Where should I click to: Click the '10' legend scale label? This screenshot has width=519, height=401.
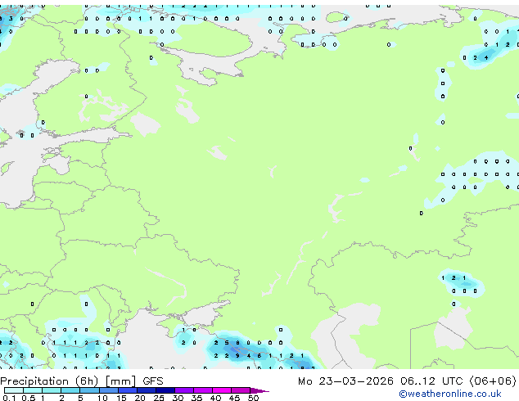click(102, 398)
